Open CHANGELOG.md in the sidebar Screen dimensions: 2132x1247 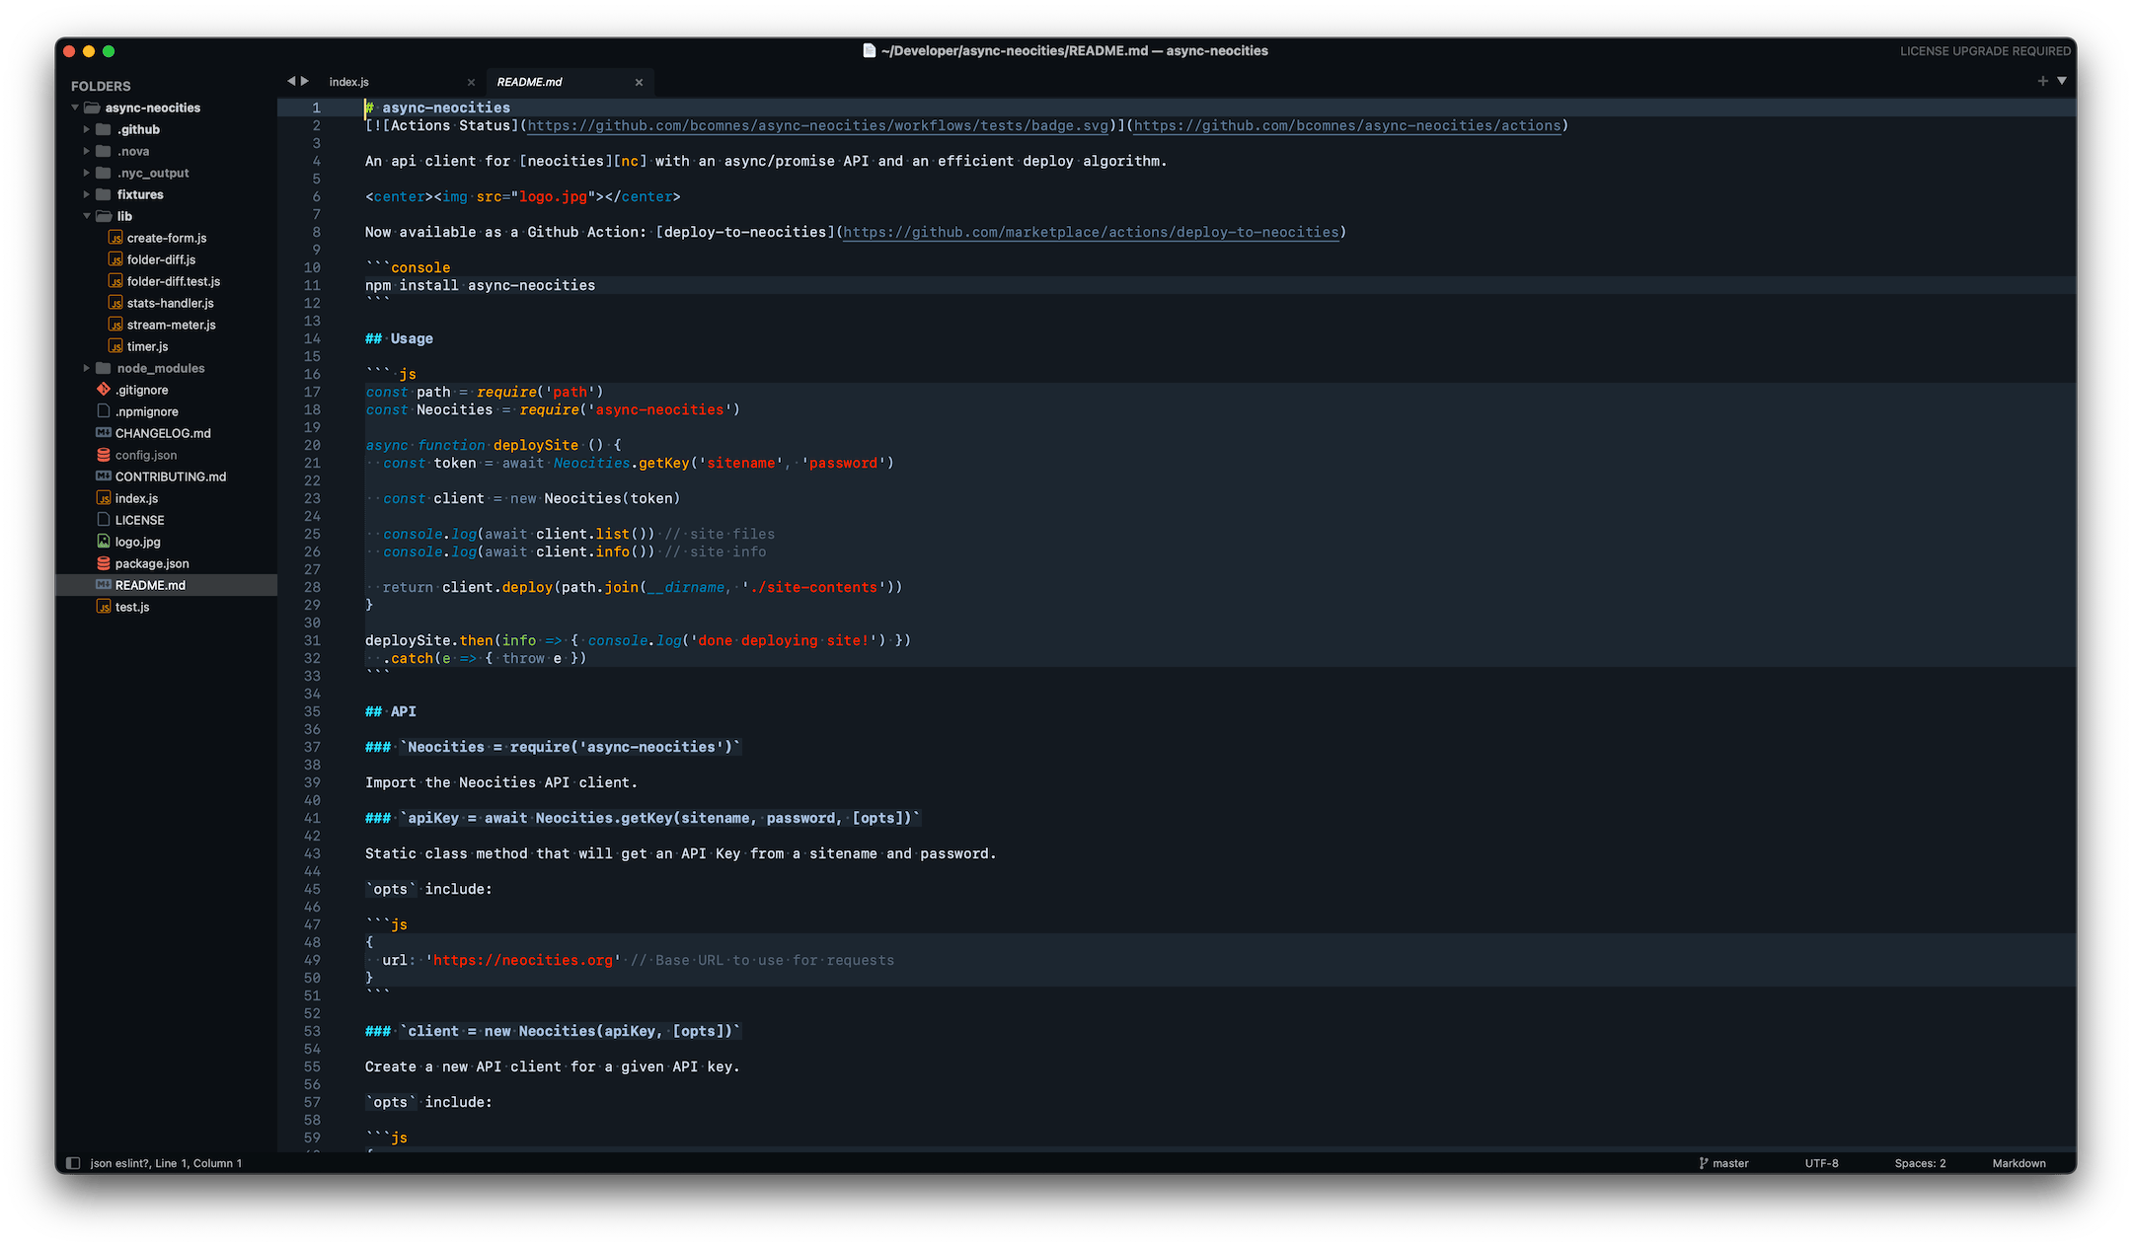coord(163,433)
